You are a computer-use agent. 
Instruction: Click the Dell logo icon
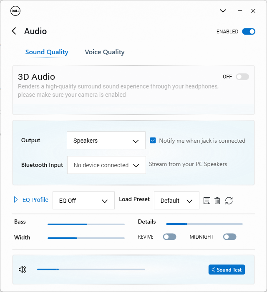(x=15, y=11)
